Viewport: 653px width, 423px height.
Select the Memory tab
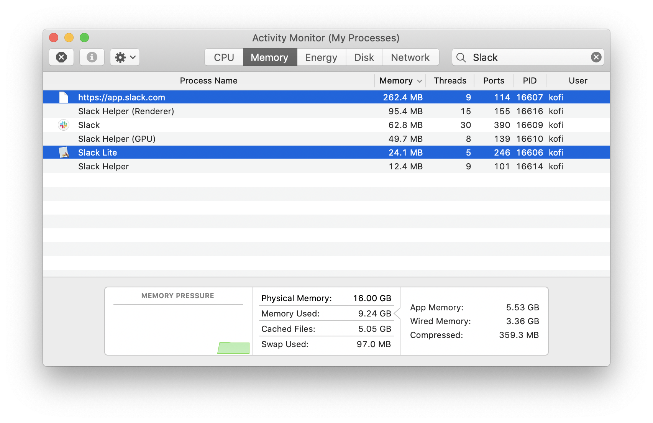pyautogui.click(x=269, y=57)
